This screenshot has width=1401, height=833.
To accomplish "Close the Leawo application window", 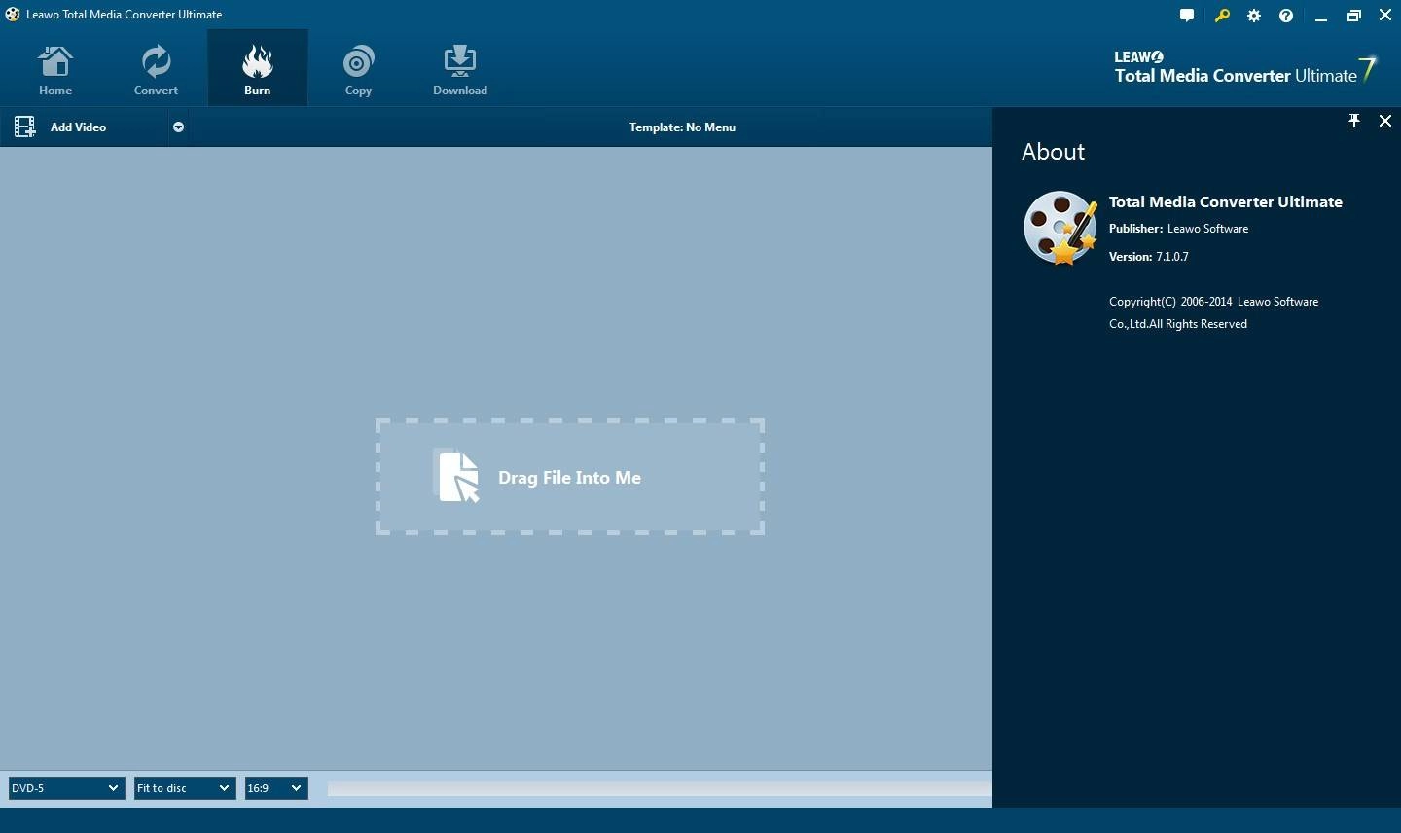I will coord(1385,16).
